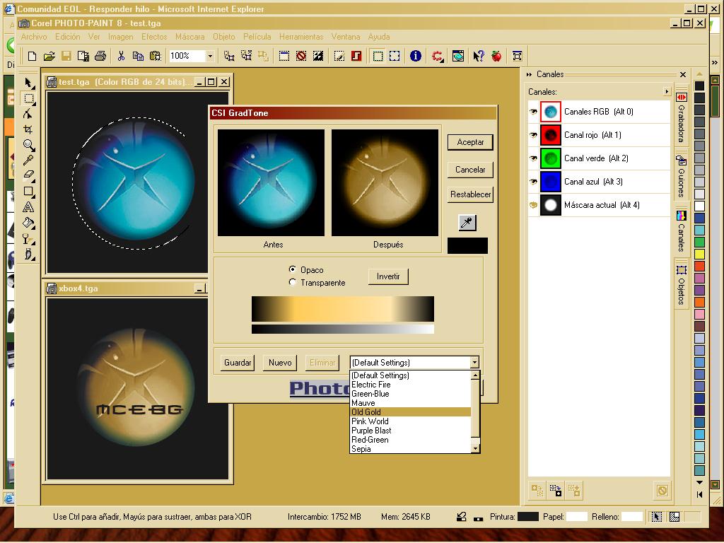The width and height of the screenshot is (724, 543).
Task: Switch to the Objetos docker tab
Action: [x=682, y=284]
